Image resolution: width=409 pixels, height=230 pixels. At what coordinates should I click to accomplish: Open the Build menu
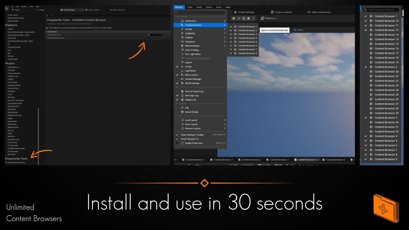pos(199,7)
